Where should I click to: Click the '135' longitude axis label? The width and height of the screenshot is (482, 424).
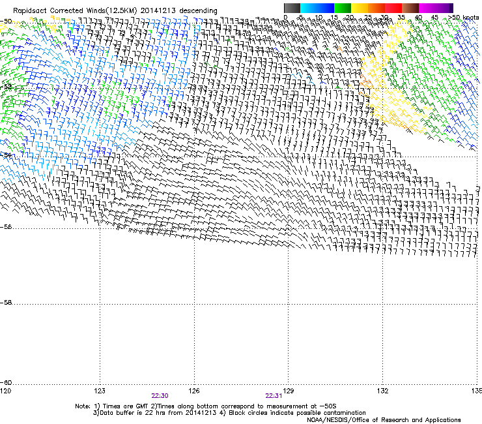[x=477, y=391]
